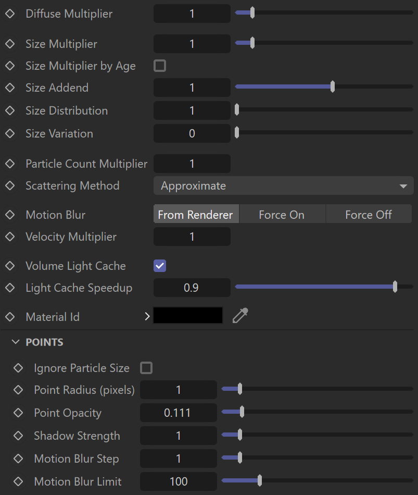
Task: Disable the Volume Light Cache checkbox
Action: click(160, 266)
